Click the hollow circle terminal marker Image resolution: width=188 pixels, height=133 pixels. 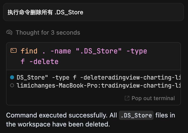(x=12, y=85)
